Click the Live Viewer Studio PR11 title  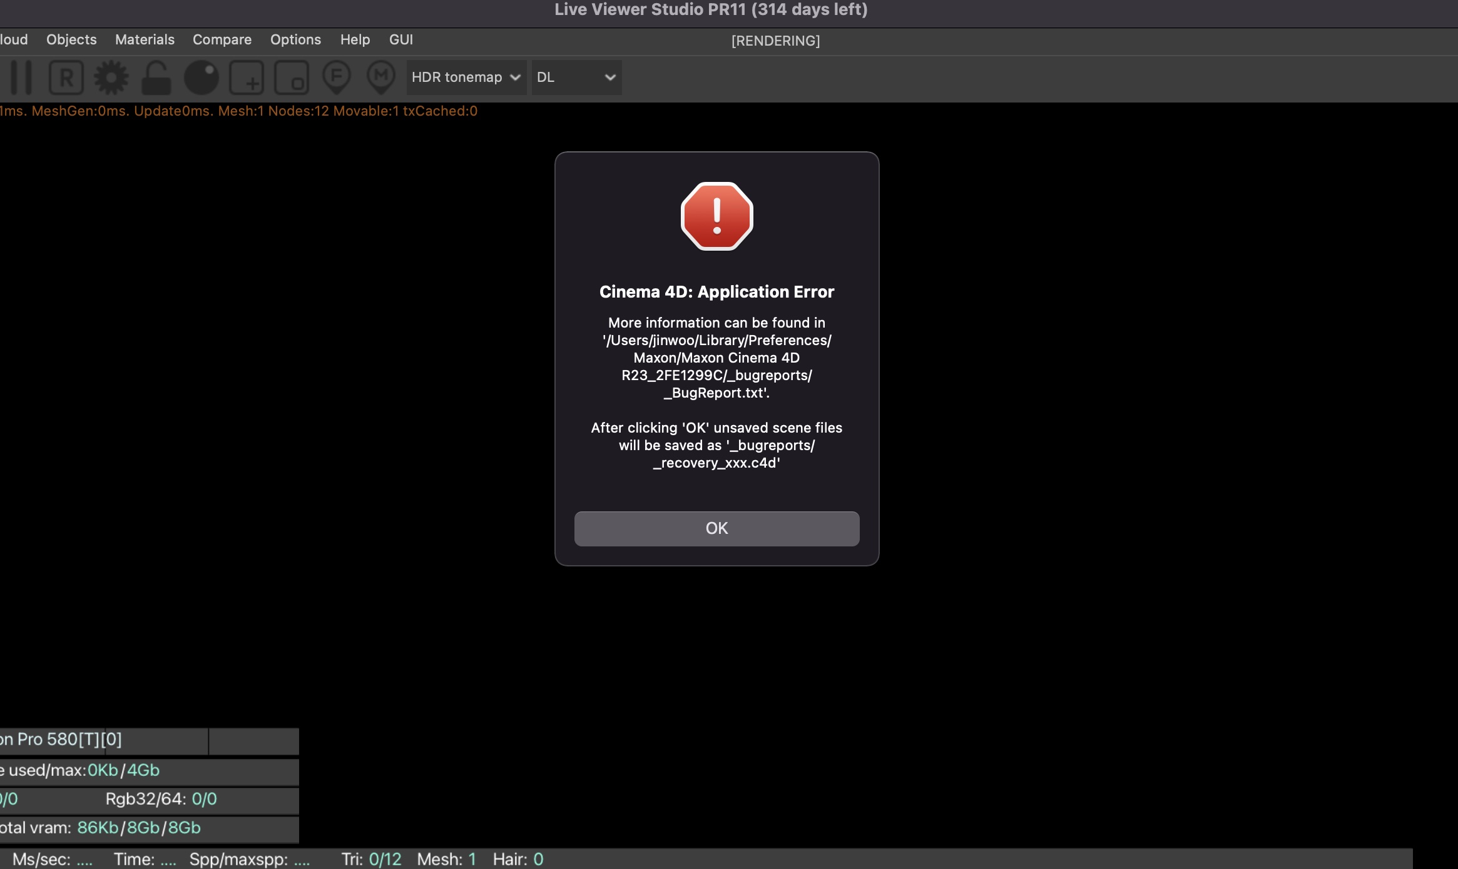pyautogui.click(x=711, y=9)
